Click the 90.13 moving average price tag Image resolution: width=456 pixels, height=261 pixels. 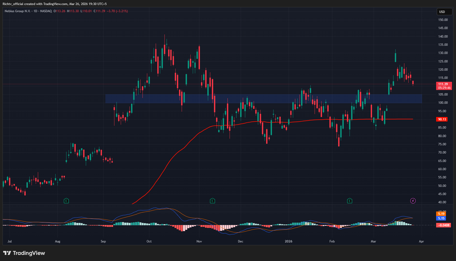[x=442, y=119]
